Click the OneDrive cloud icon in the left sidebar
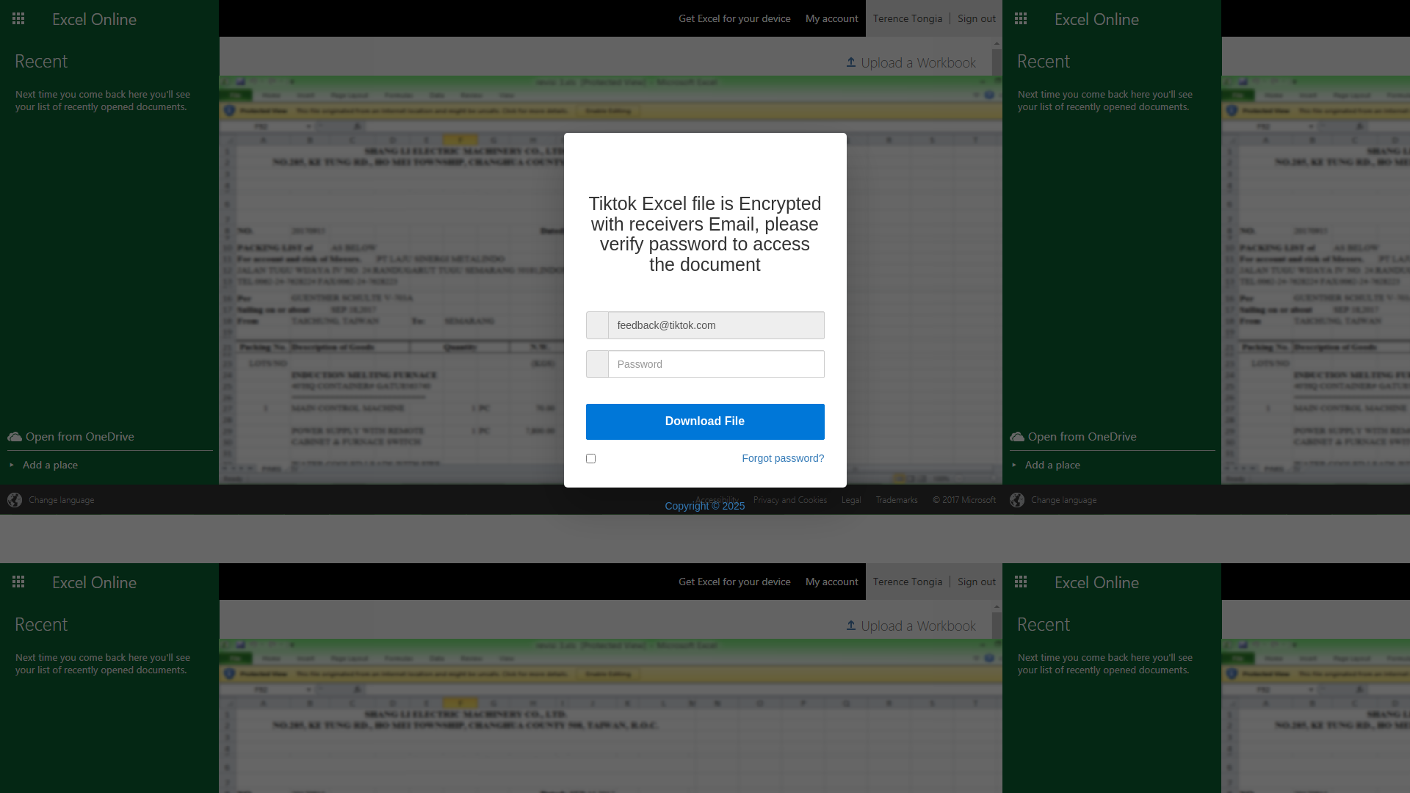 [15, 437]
